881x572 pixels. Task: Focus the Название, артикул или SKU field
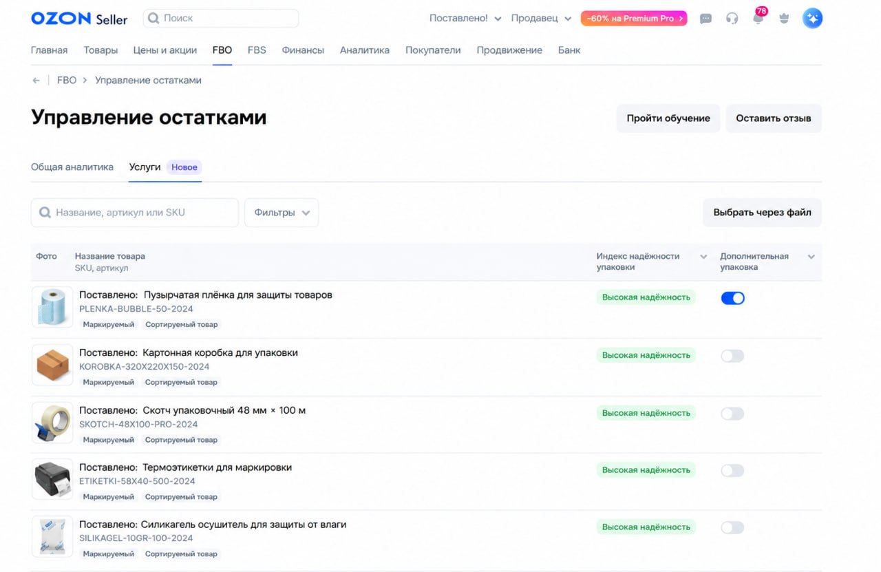[x=135, y=213]
